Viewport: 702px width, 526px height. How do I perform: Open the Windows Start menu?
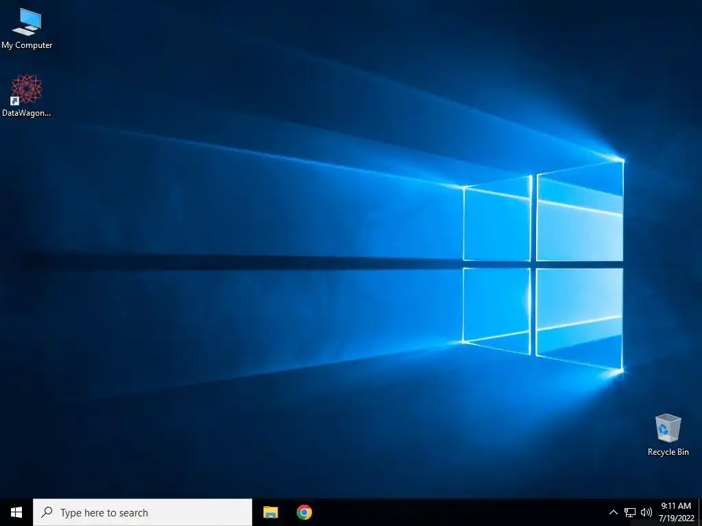pos(16,512)
